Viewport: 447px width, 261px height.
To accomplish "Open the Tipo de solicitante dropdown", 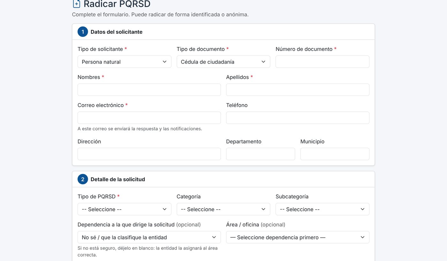I will click(x=125, y=62).
